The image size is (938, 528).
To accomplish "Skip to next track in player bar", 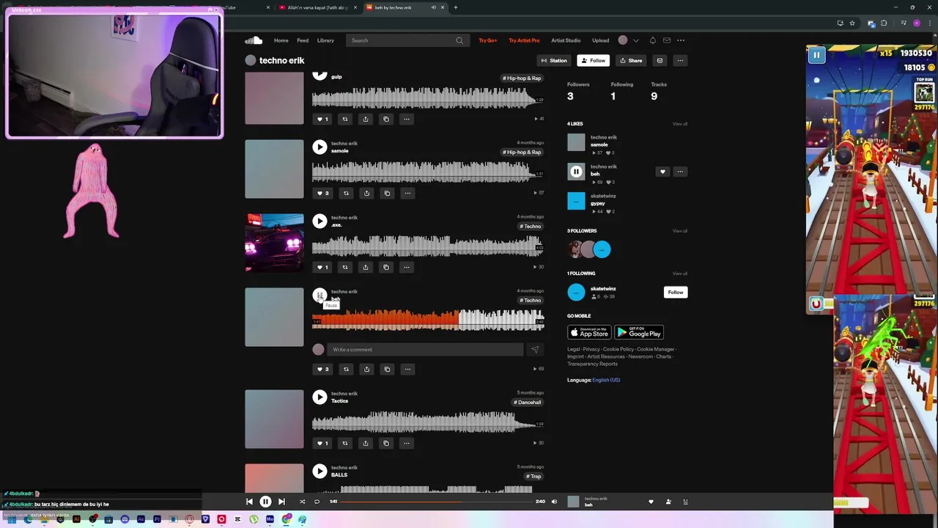I will click(x=281, y=502).
